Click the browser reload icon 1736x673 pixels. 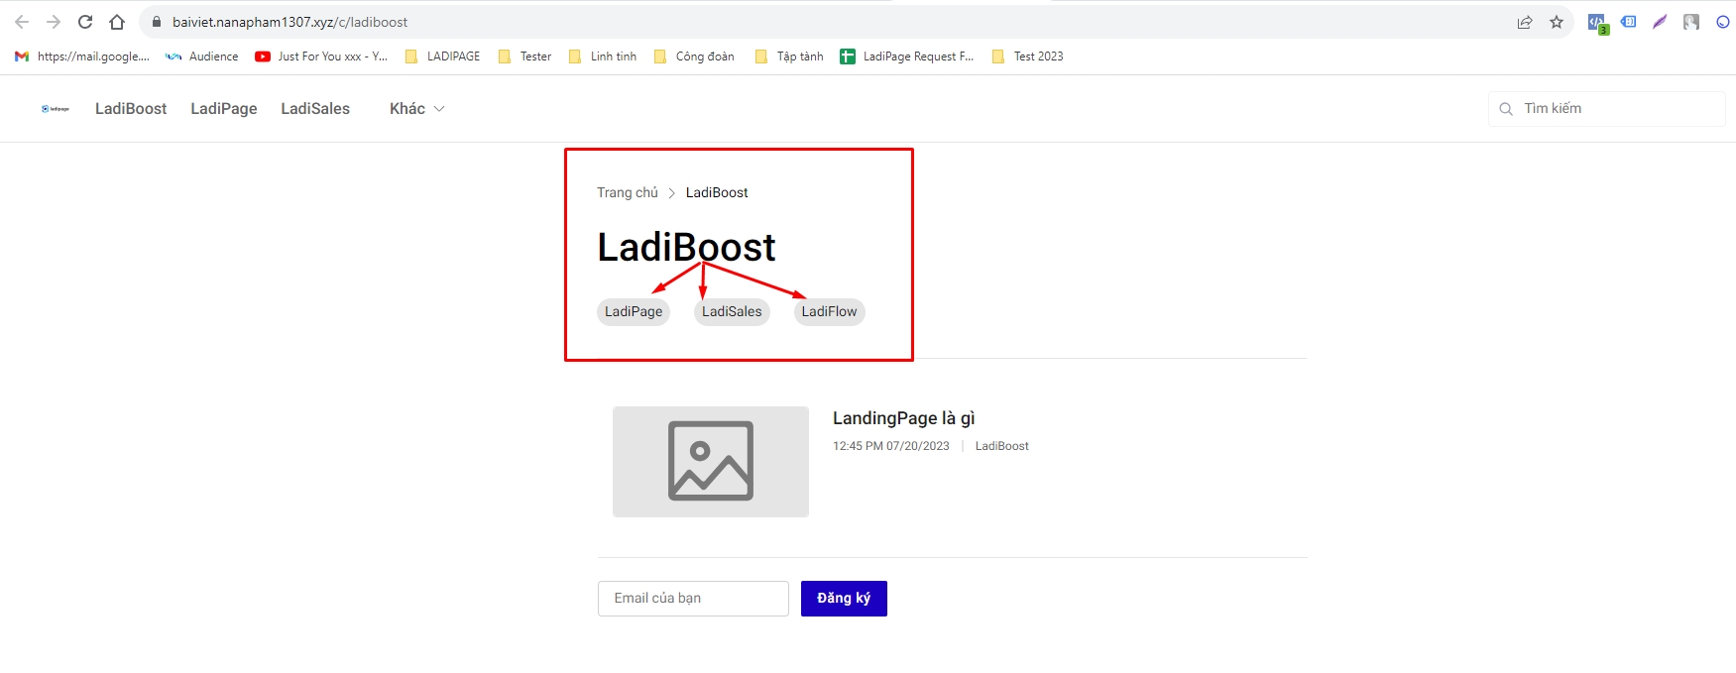click(85, 22)
